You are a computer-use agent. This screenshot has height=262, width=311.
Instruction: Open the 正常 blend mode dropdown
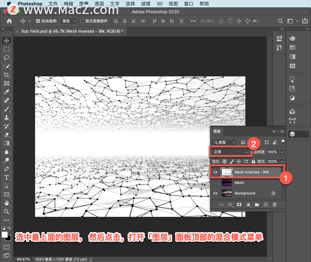[230, 152]
